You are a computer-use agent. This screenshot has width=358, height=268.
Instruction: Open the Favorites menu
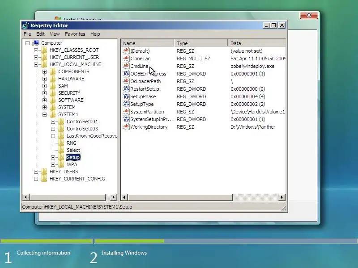(75, 34)
